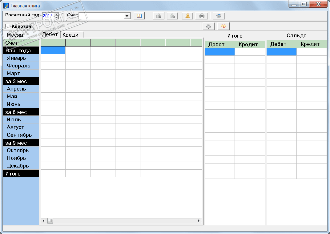Select the Сентябрь row label

pyautogui.click(x=21, y=135)
